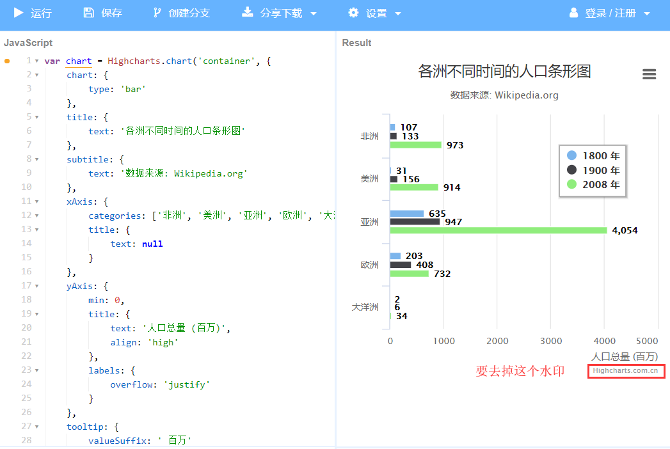Click line number 28 in the gutter
Image resolution: width=670 pixels, height=449 pixels.
pyautogui.click(x=26, y=440)
